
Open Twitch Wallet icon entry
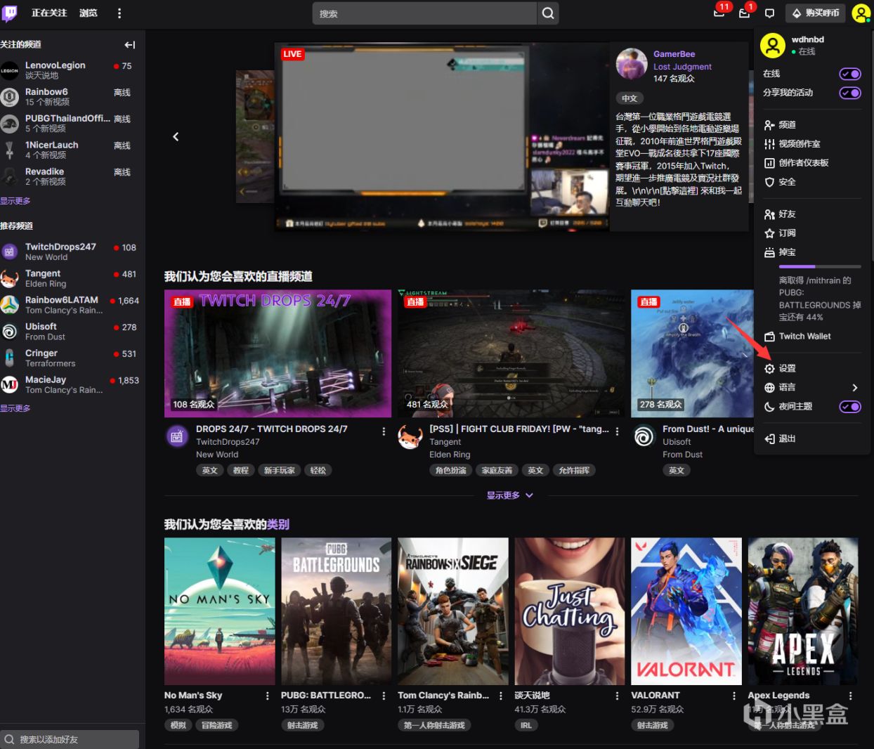click(x=797, y=336)
